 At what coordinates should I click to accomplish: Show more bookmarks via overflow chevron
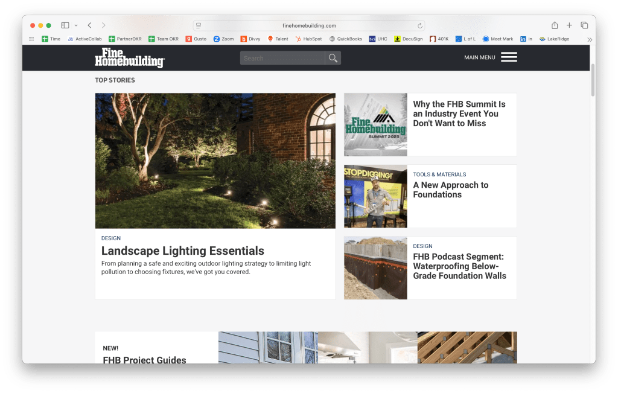click(589, 39)
